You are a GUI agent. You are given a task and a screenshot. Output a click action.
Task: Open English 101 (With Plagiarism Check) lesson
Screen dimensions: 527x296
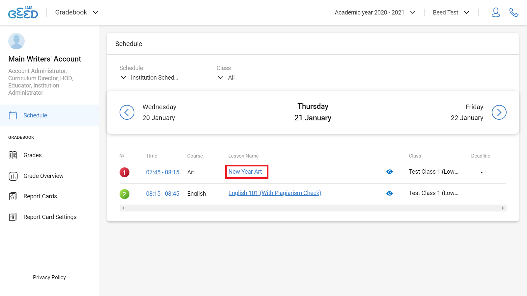(x=275, y=193)
